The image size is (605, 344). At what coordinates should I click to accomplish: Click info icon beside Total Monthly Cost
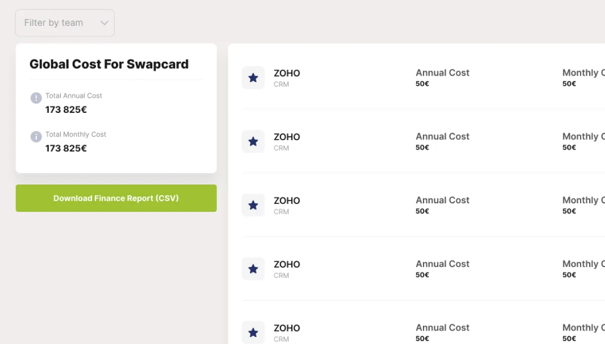coord(36,137)
